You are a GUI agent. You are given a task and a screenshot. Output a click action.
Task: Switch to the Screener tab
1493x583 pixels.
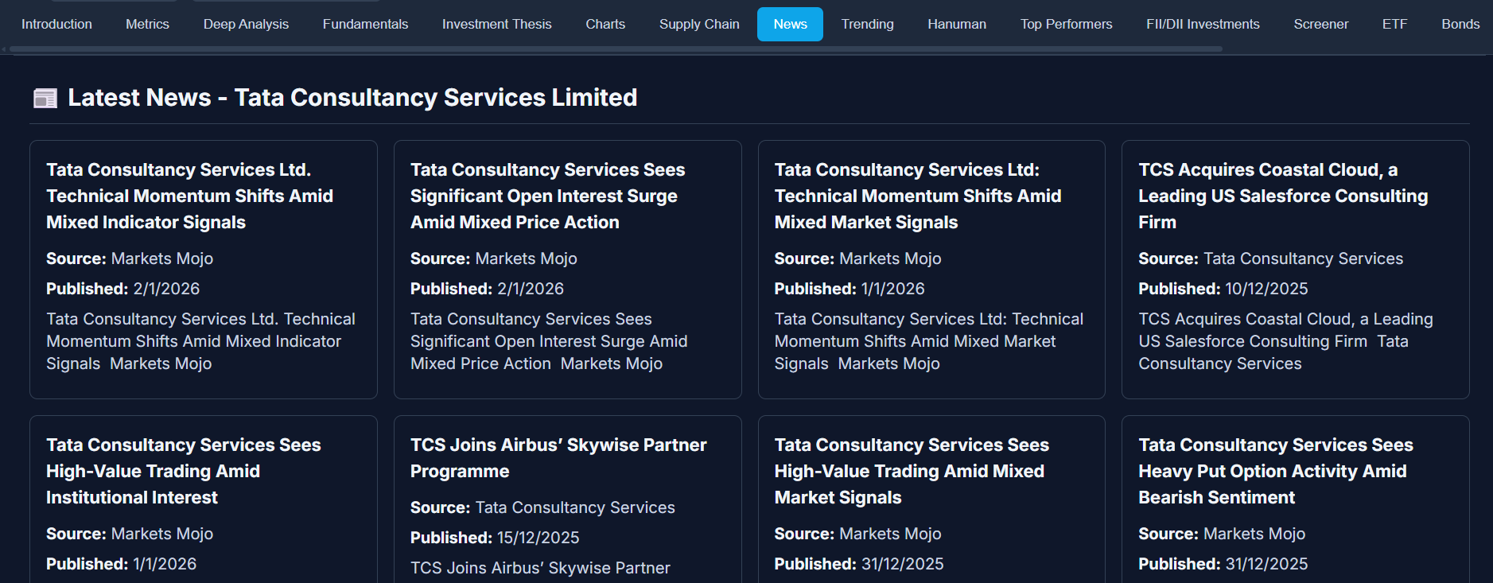(x=1320, y=24)
